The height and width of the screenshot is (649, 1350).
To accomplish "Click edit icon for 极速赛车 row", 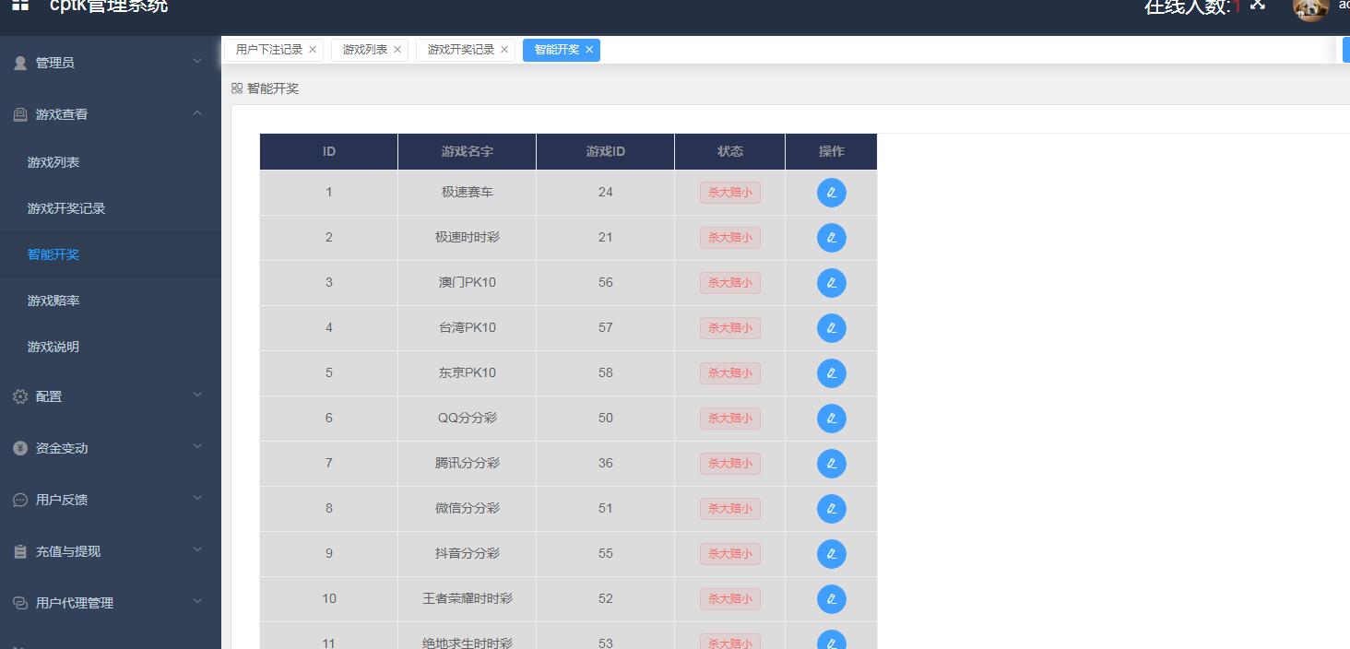I will (831, 193).
